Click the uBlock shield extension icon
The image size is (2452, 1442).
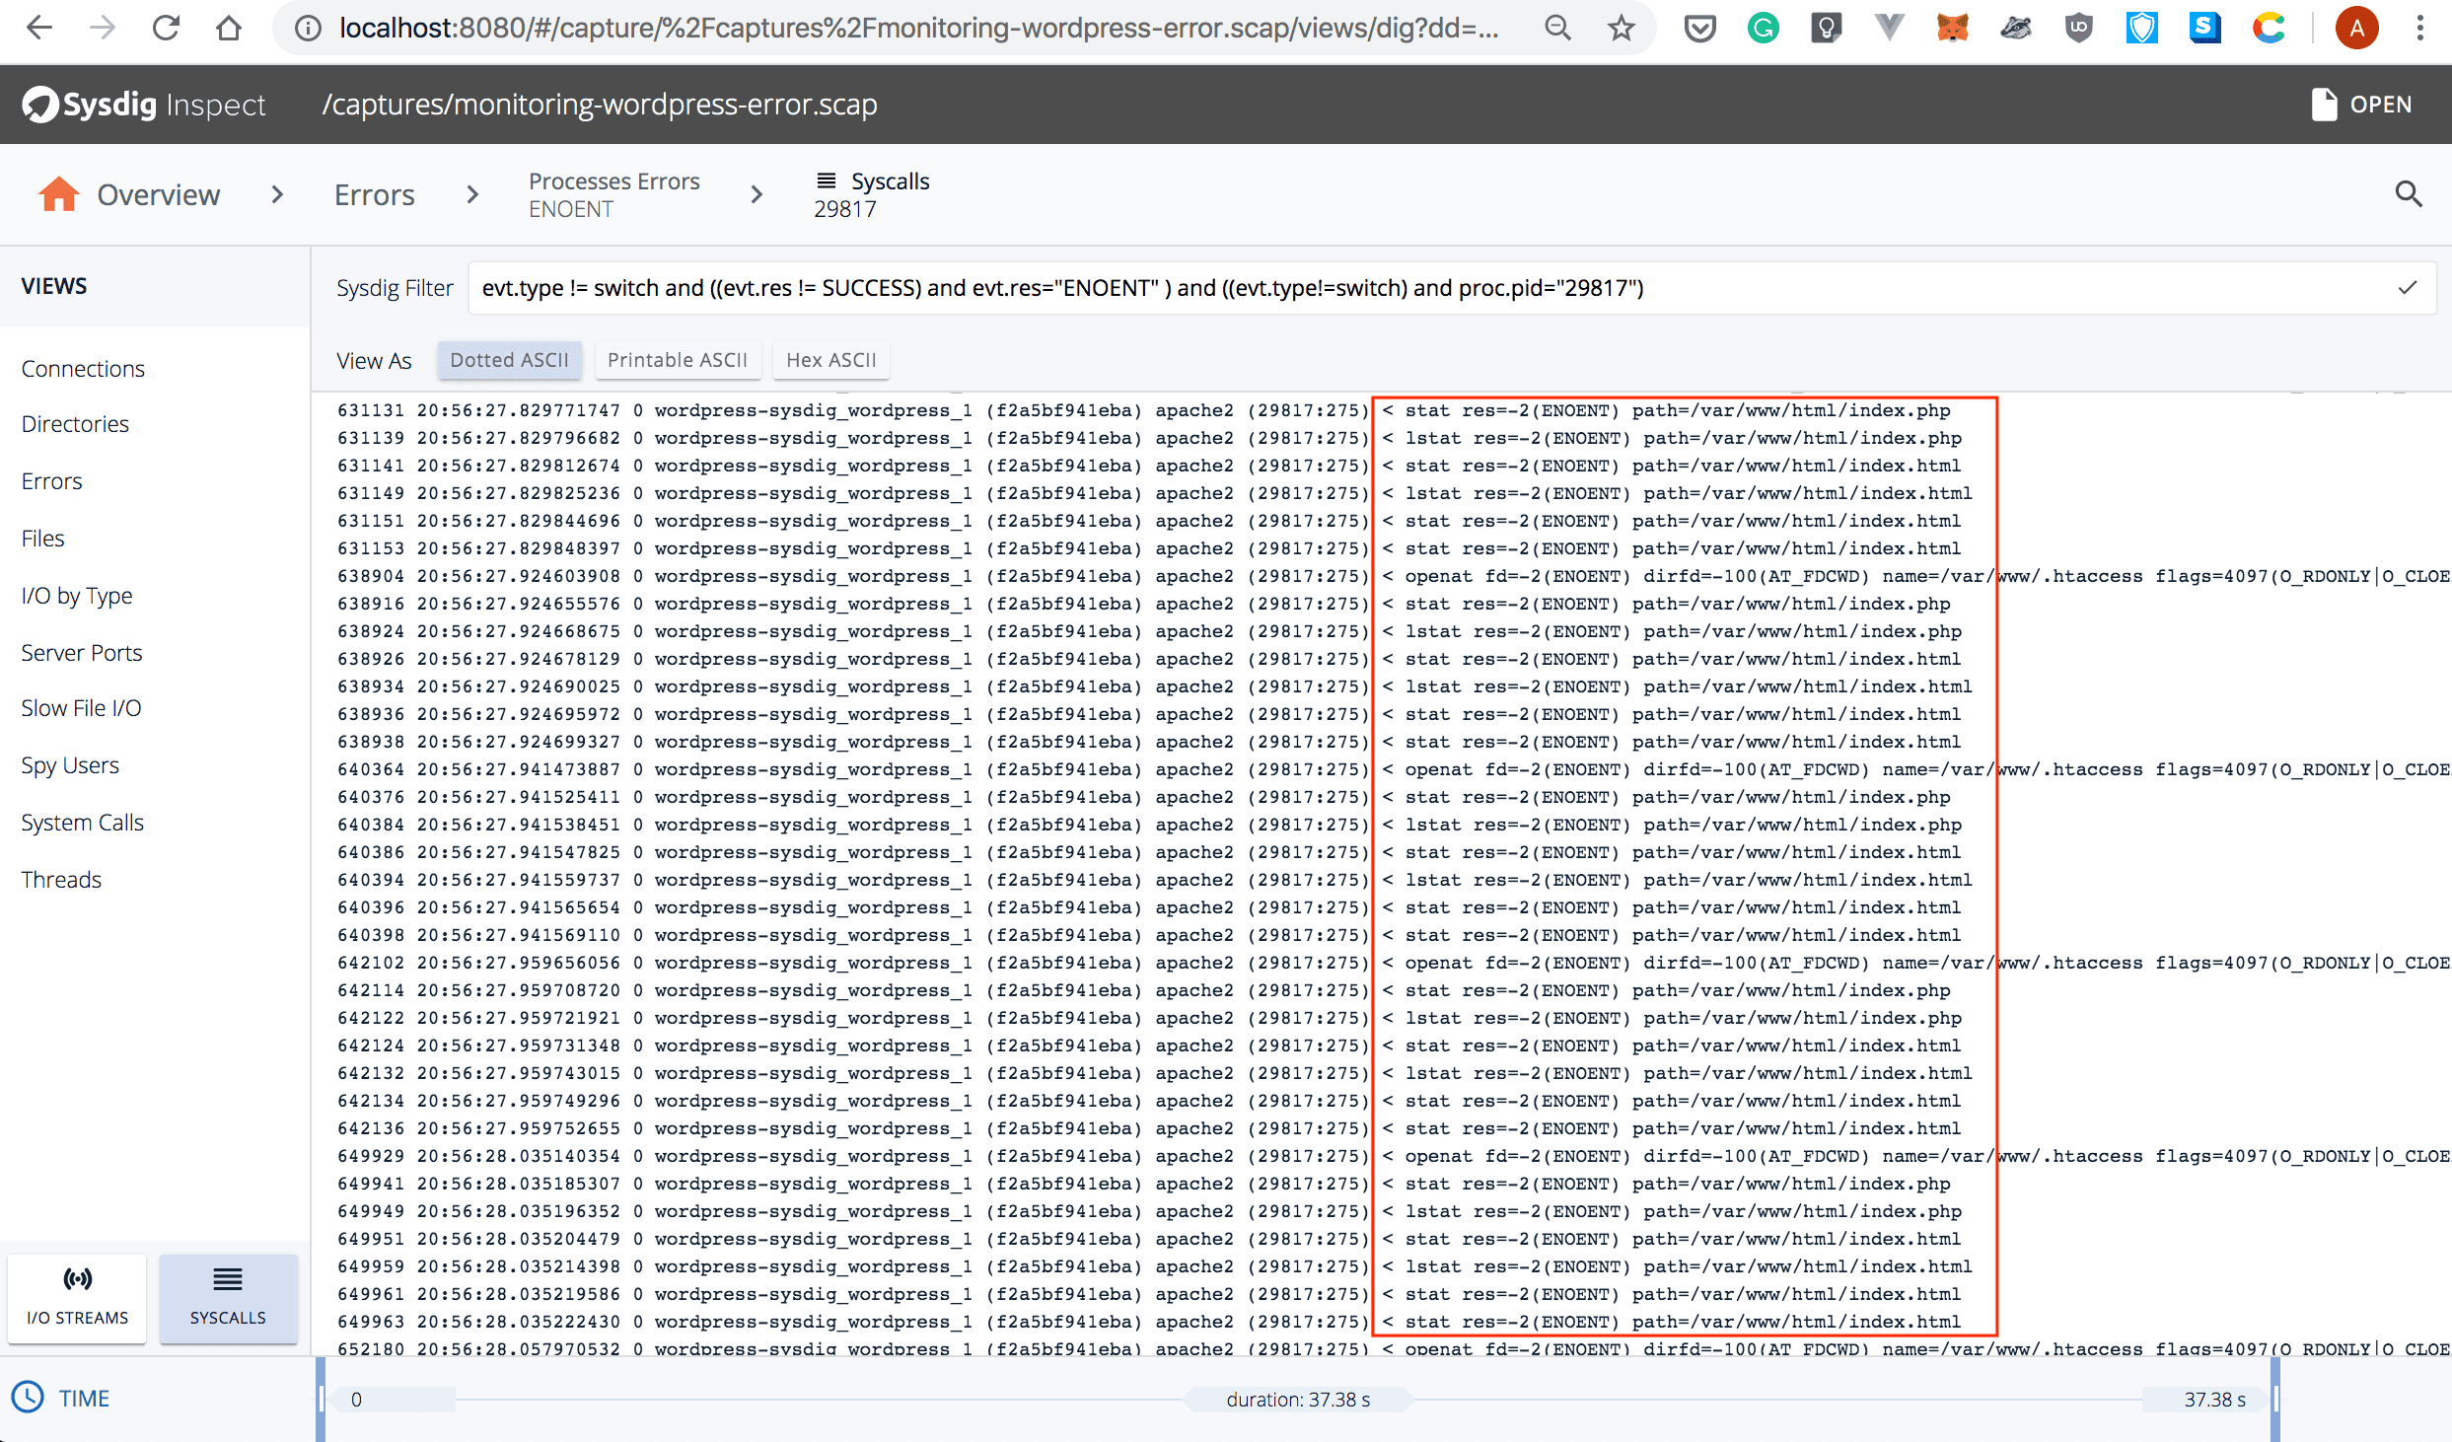click(x=2078, y=29)
